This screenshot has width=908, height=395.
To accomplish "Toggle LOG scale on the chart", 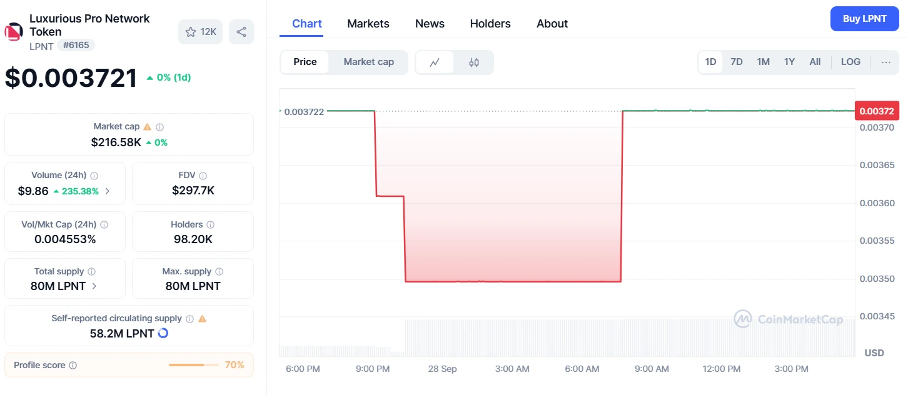I will (x=850, y=62).
